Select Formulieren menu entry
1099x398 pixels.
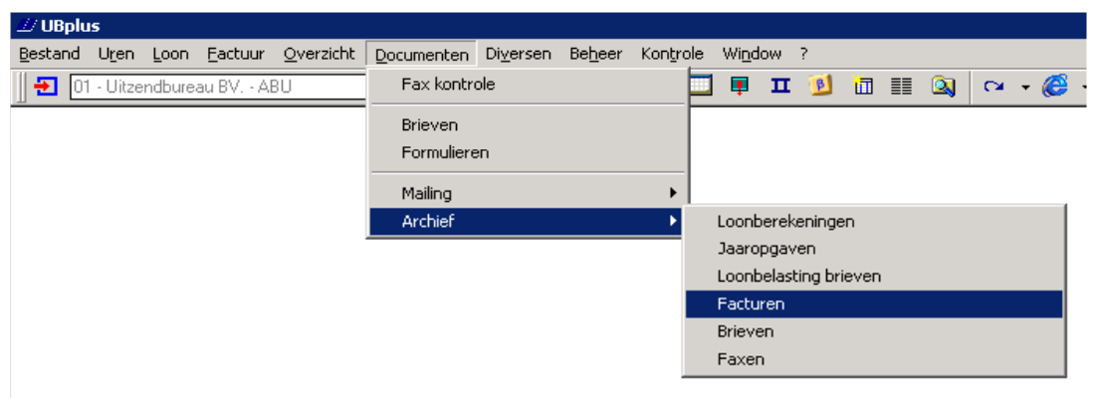click(445, 153)
